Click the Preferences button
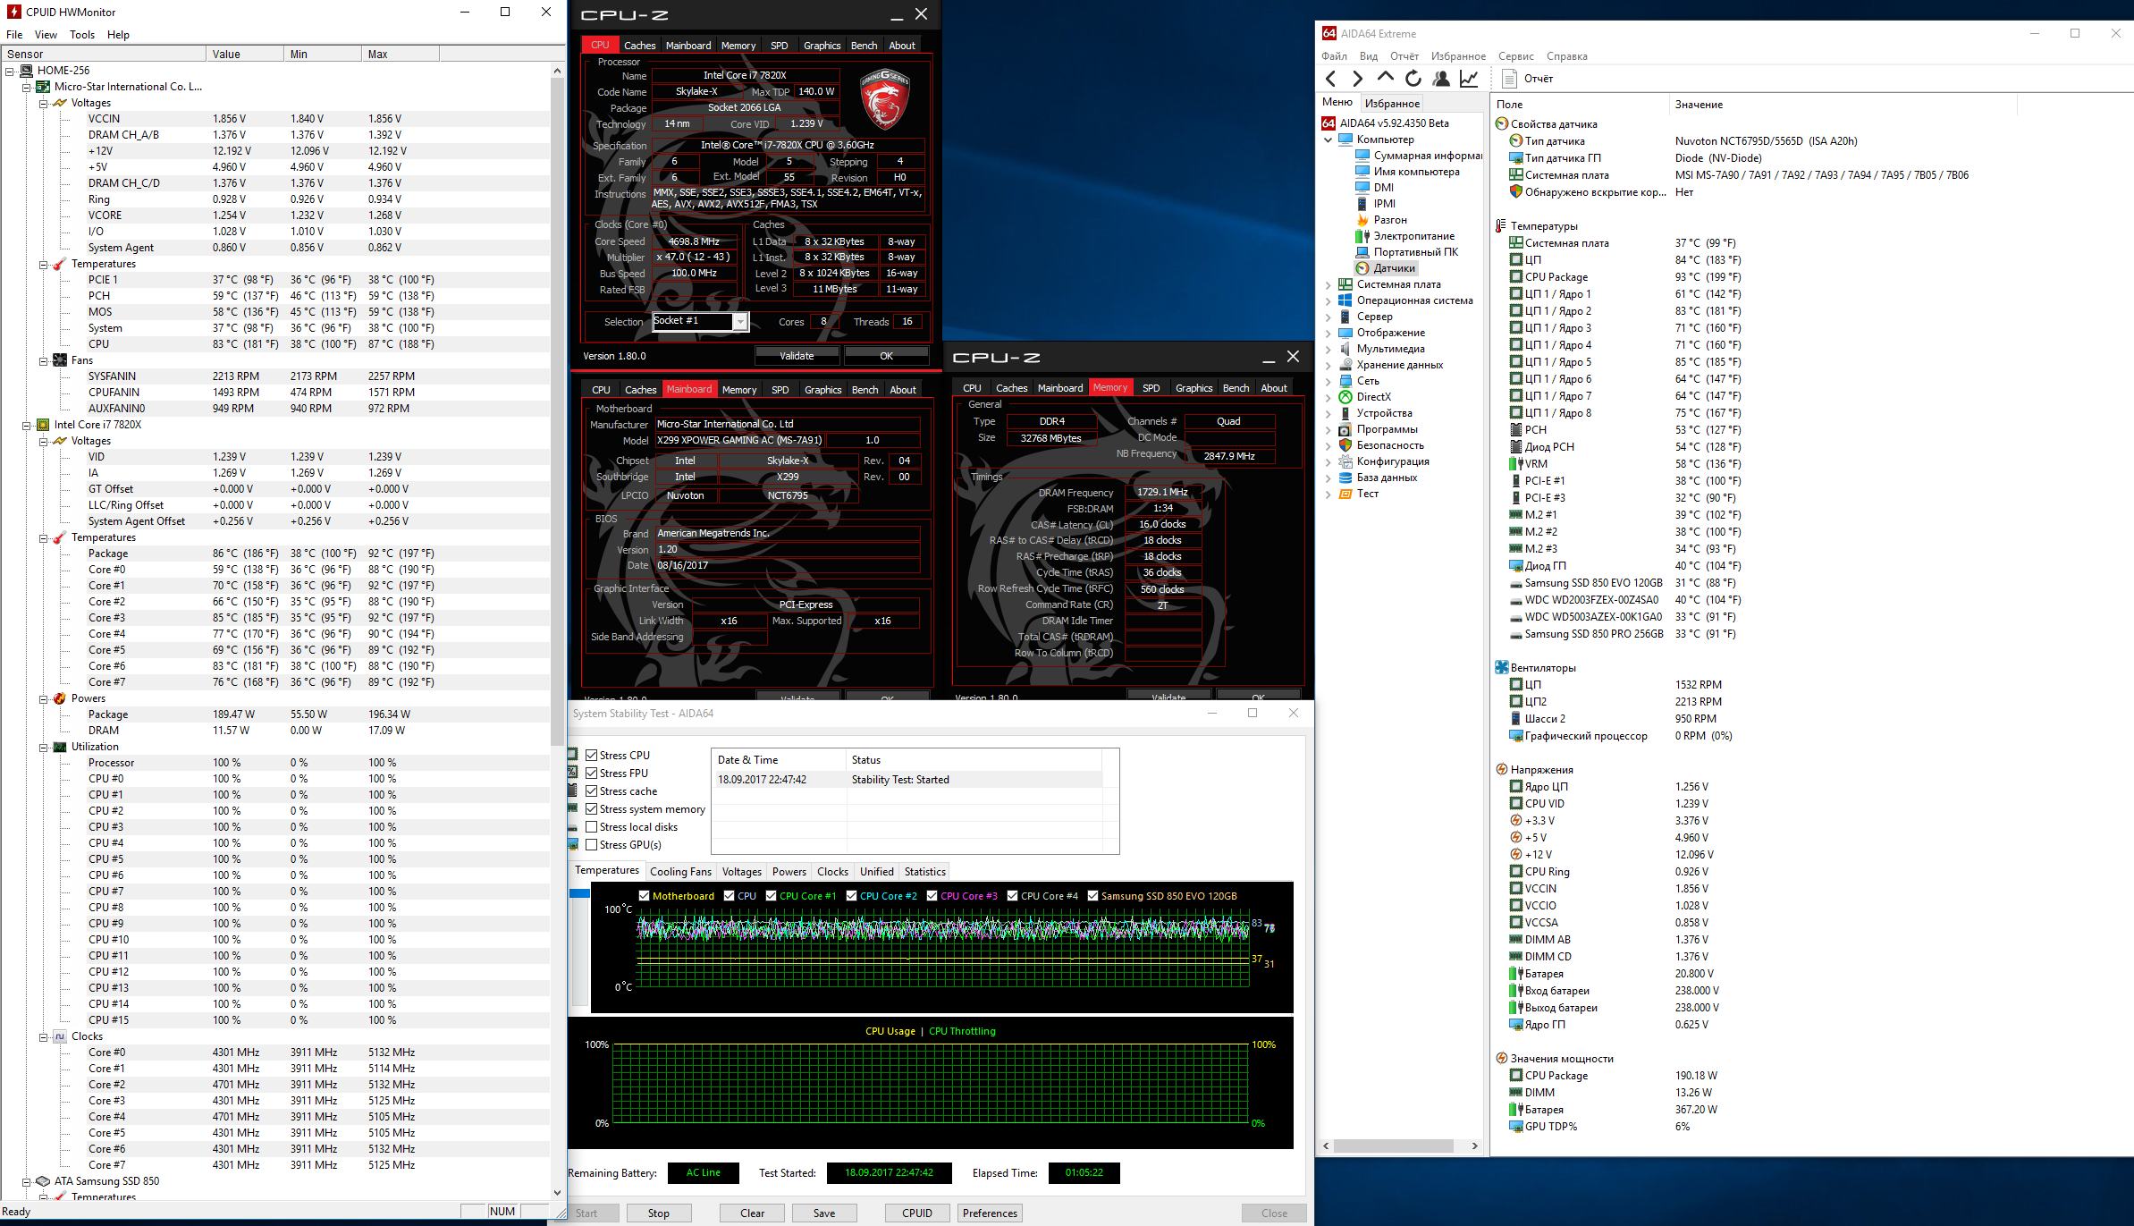 990,1213
